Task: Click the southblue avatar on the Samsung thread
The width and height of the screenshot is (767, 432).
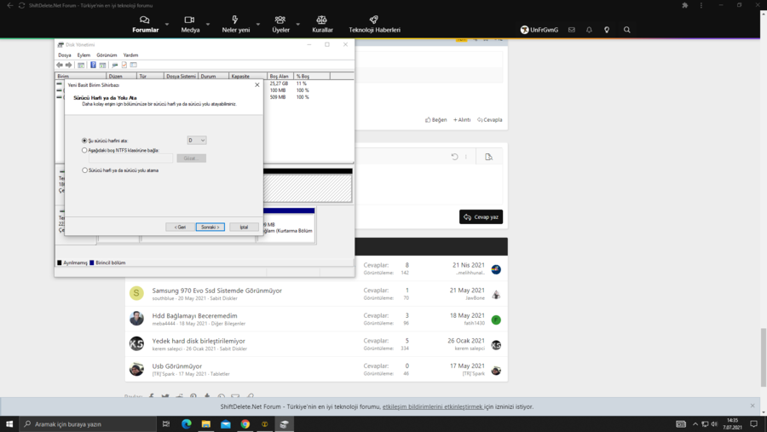Action: (136, 293)
